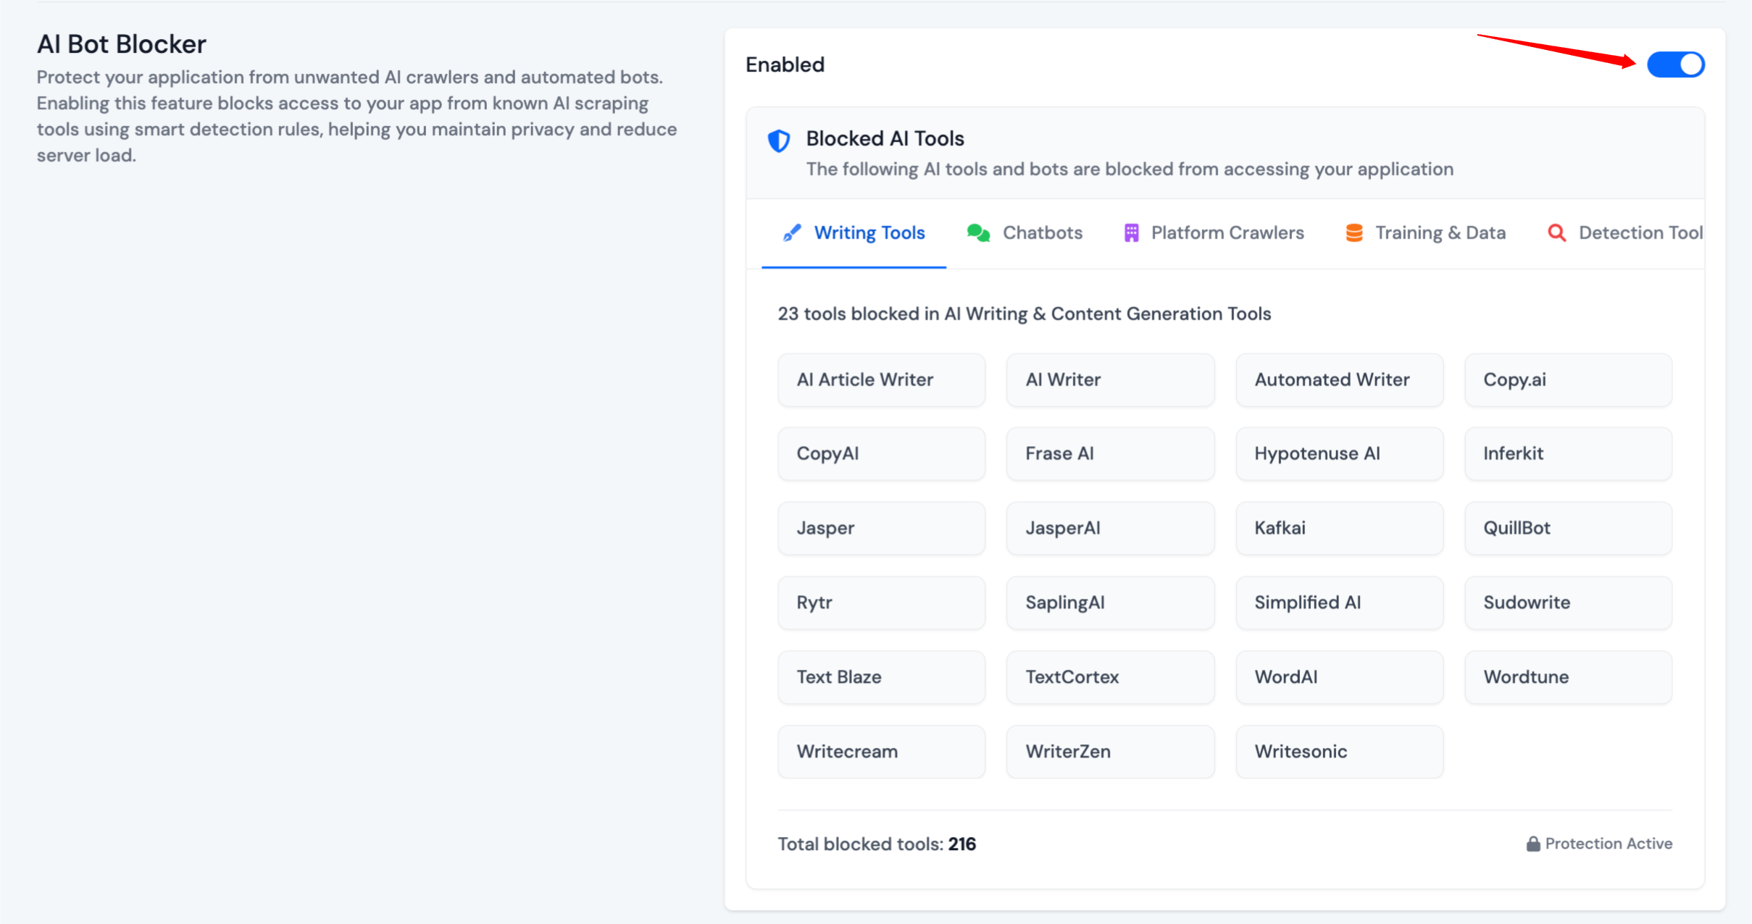The image size is (1752, 924).
Task: Select the Writesonic tool chip
Action: (x=1339, y=752)
